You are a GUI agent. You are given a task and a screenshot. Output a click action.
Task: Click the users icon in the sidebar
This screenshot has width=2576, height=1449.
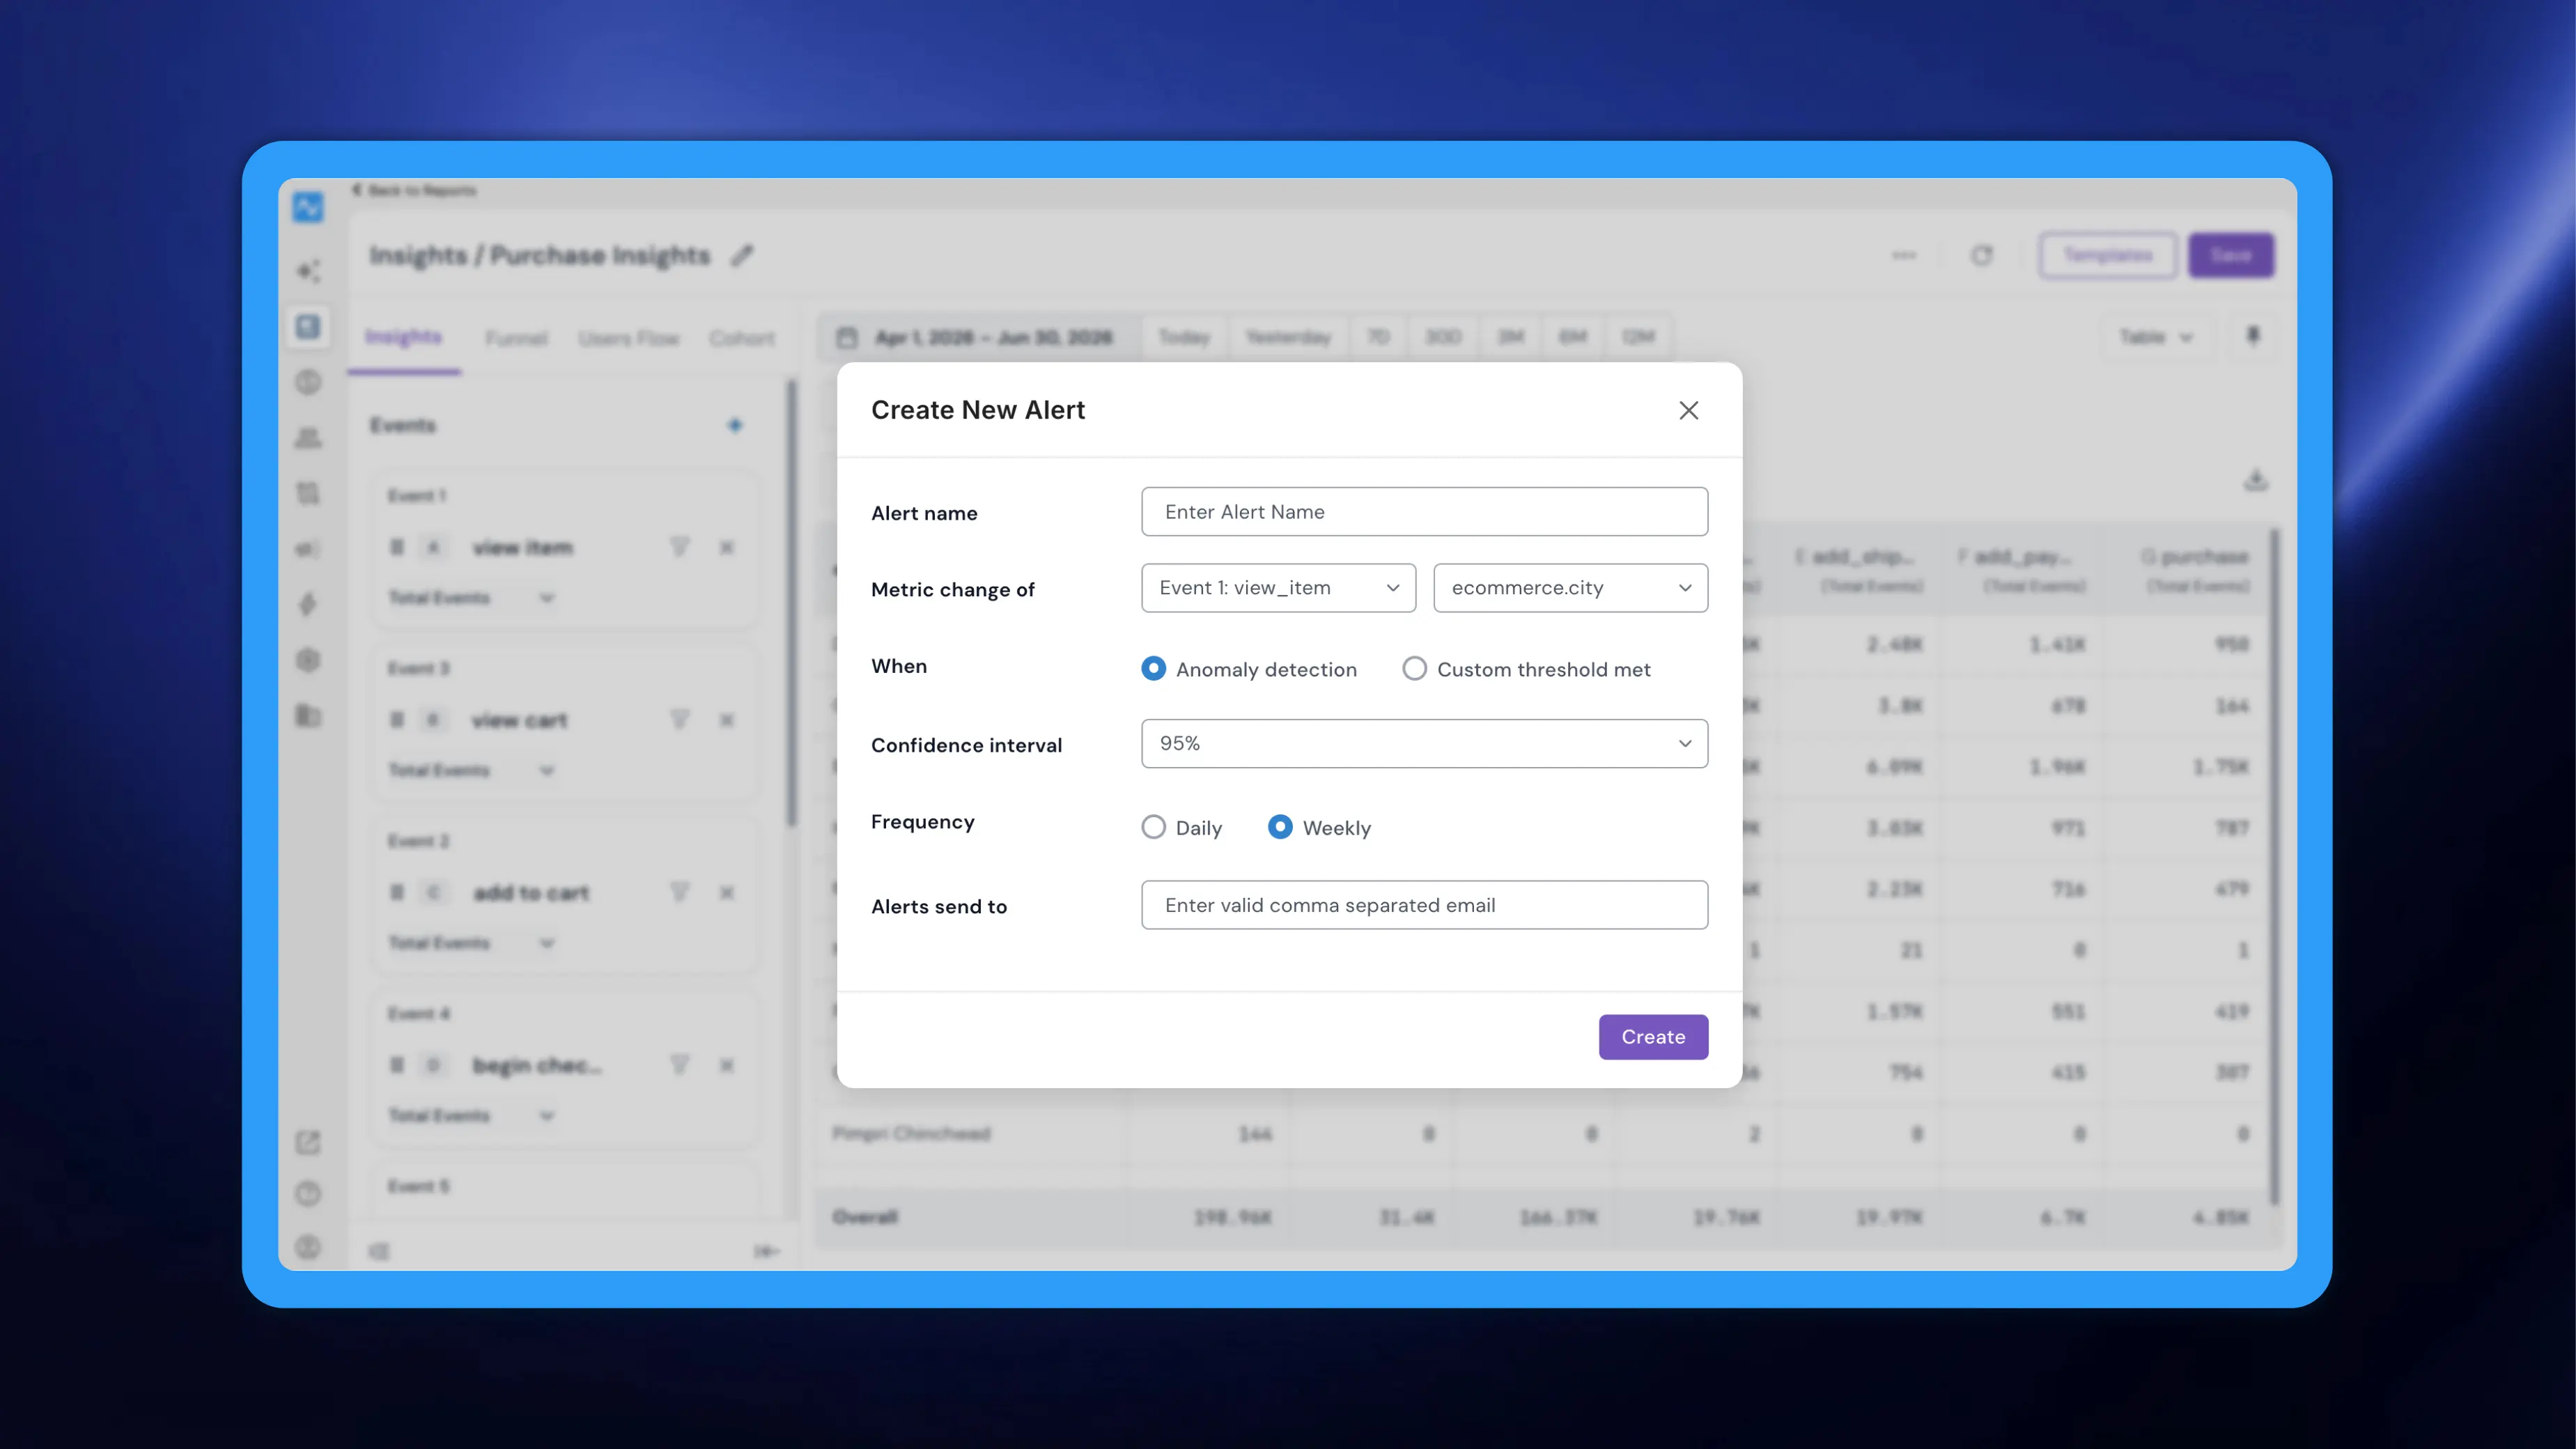pyautogui.click(x=308, y=438)
